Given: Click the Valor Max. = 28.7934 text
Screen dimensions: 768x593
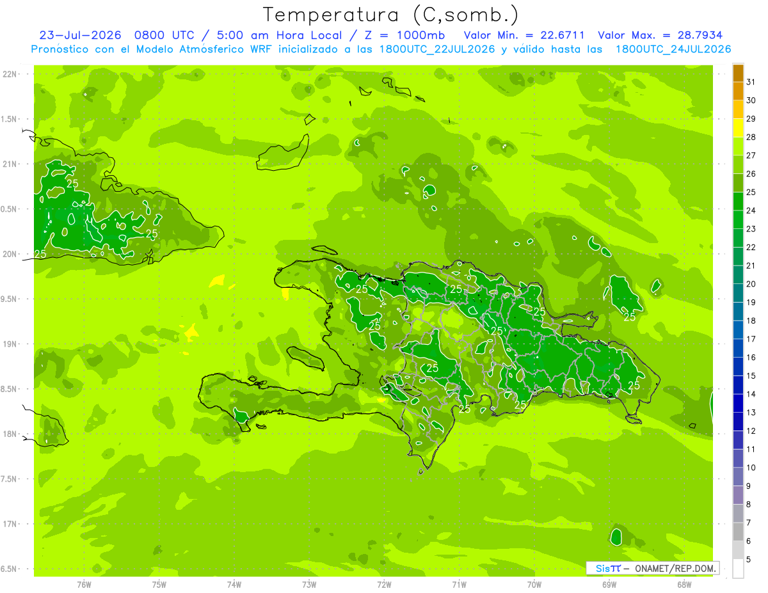Looking at the screenshot, I should point(660,35).
